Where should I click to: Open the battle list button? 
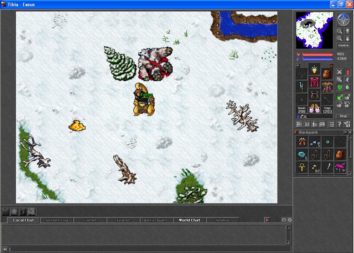pos(307,124)
